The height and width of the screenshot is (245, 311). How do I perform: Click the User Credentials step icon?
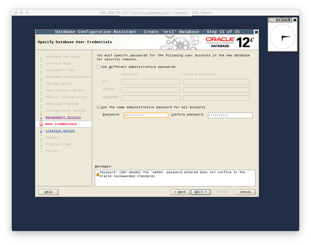[41, 124]
